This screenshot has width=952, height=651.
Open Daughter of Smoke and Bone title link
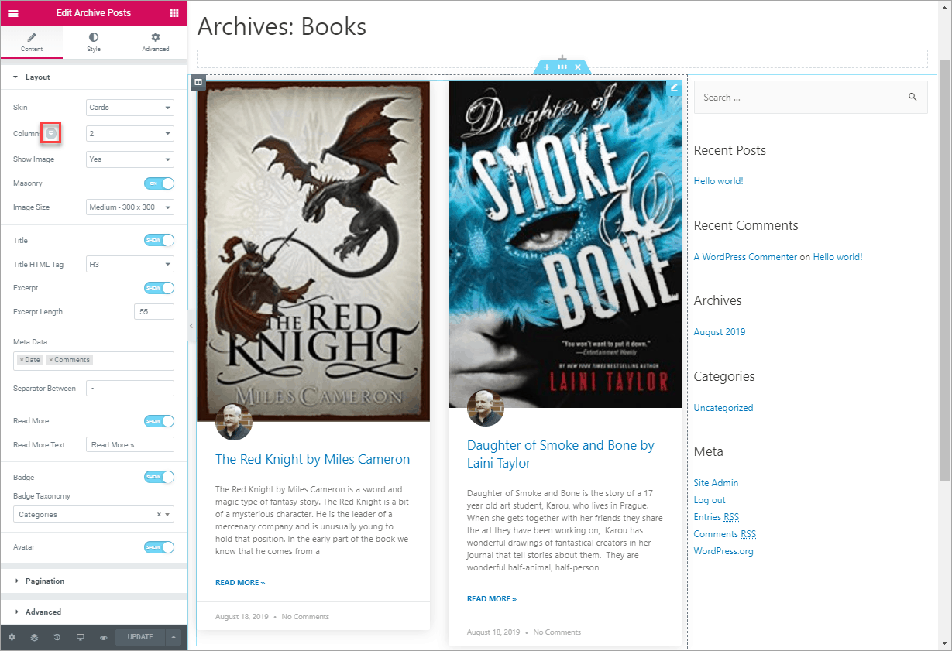(x=561, y=454)
